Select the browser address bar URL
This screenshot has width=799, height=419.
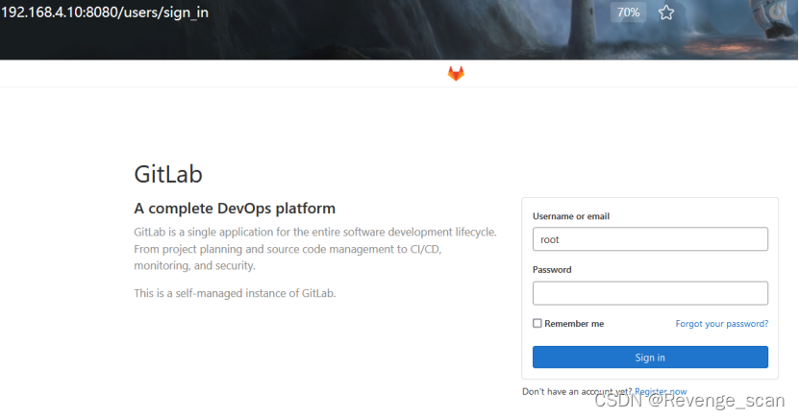105,12
